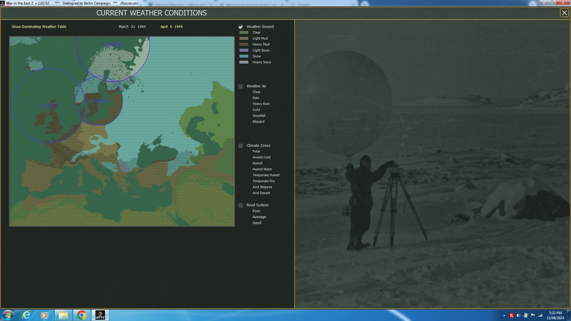The image size is (571, 321).
Task: Close the weather conditions panel with X
Action: tap(564, 13)
